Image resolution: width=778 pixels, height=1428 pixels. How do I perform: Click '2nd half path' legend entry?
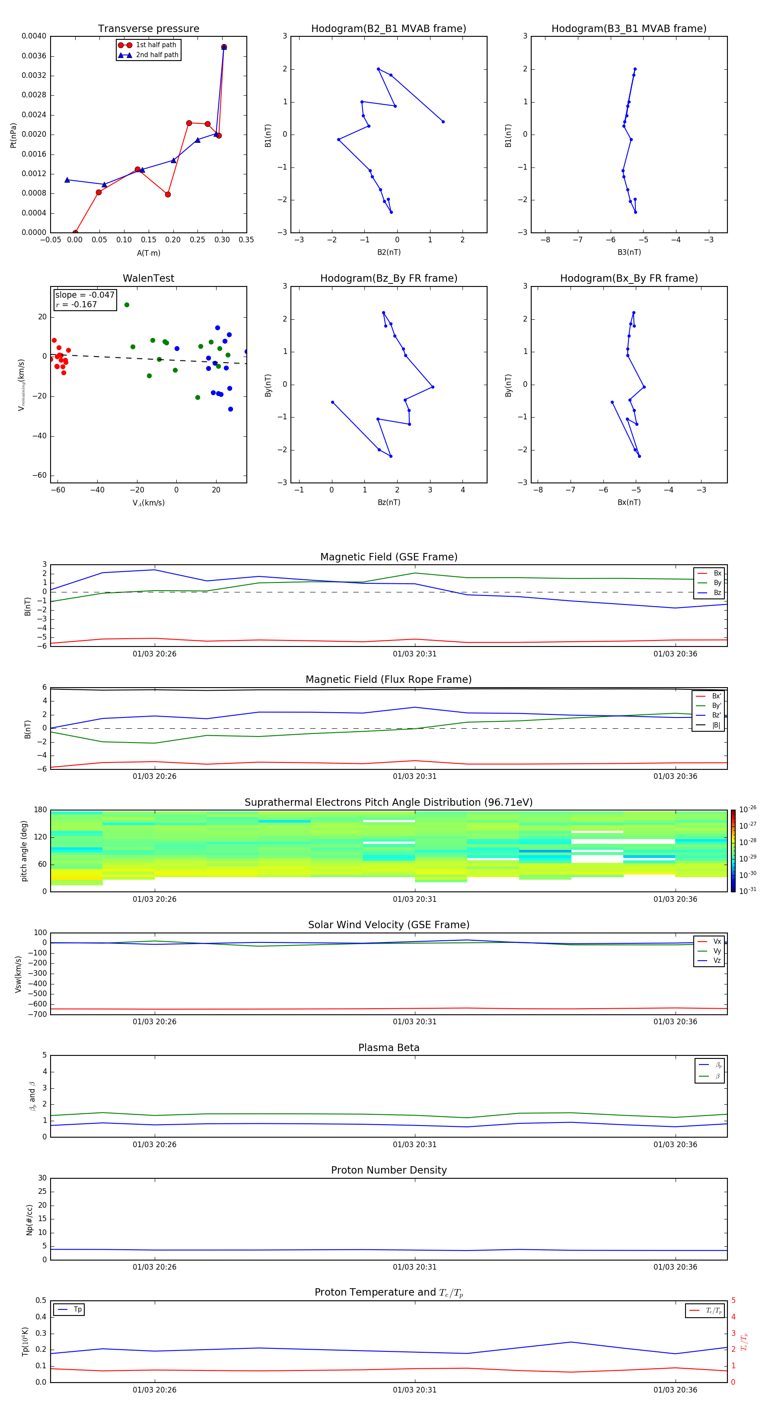148,55
